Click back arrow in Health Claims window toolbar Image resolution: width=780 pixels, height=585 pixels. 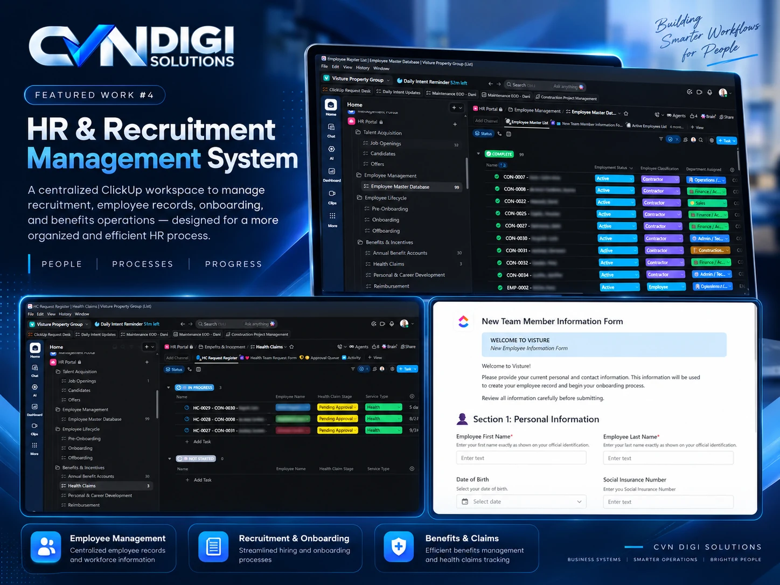(x=183, y=324)
